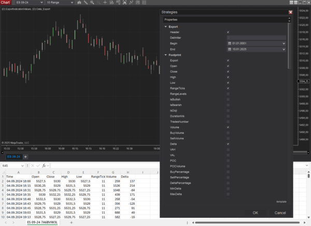Uncheck the Footprint Export checkbox
Image resolution: width=311 pixels, height=226 pixels.
[228, 61]
